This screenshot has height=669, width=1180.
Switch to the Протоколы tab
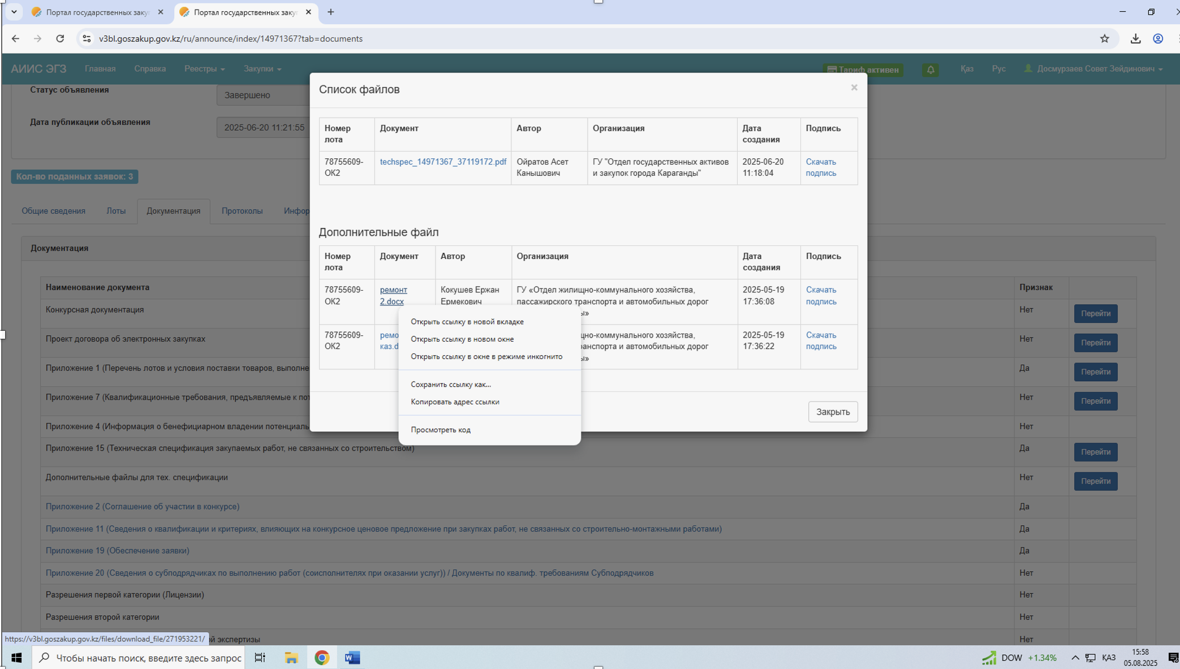(242, 211)
